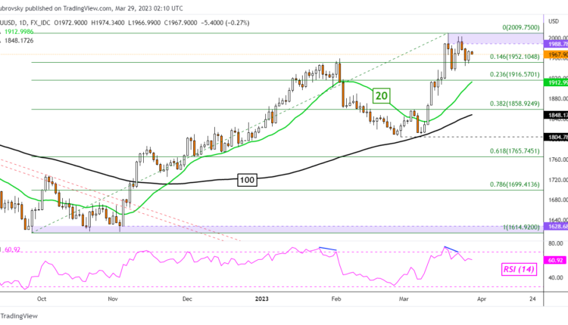Select the 0.236 (1916.5701) Fibonacci level label
This screenshot has height=325, width=568.
502,75
